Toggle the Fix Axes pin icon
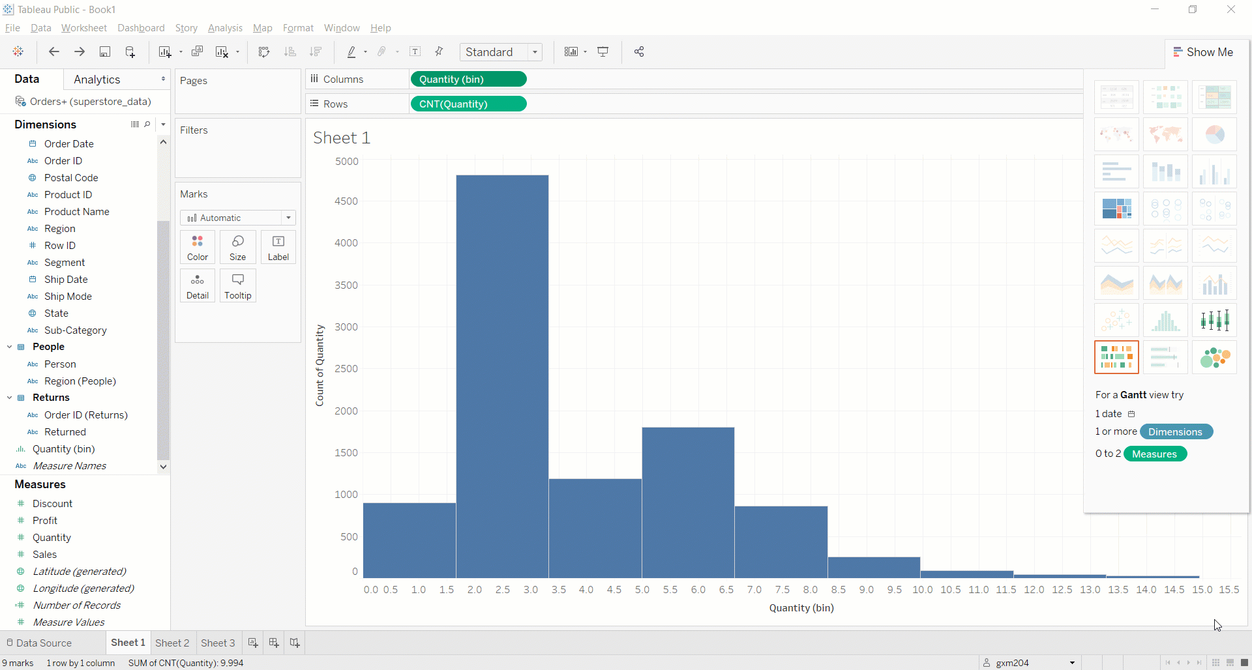The image size is (1252, 670). point(440,52)
